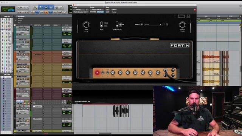This screenshot has width=242, height=136.
Task: Click the green main counter display
Action: 8,9
